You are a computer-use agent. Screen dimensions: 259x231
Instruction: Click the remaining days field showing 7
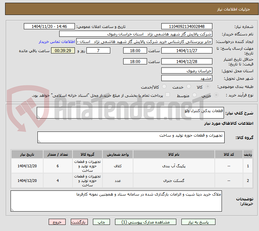(x=98, y=51)
